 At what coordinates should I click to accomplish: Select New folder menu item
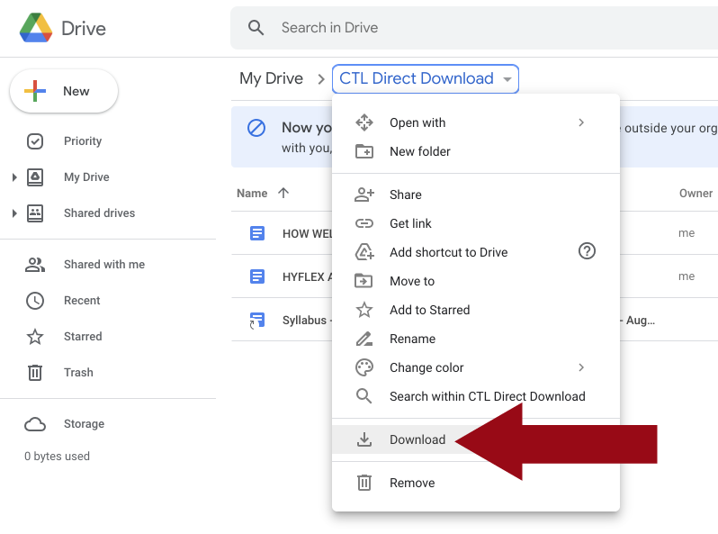click(476, 151)
